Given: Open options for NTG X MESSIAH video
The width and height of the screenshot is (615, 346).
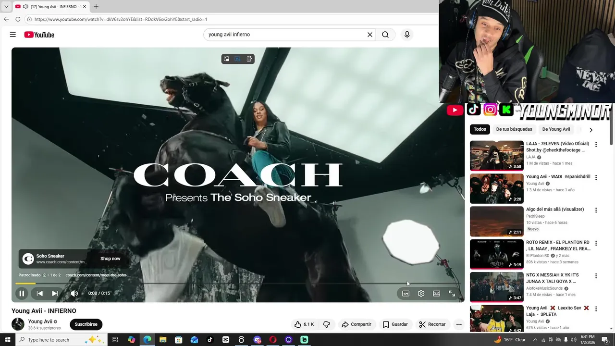Looking at the screenshot, I should click(x=596, y=276).
